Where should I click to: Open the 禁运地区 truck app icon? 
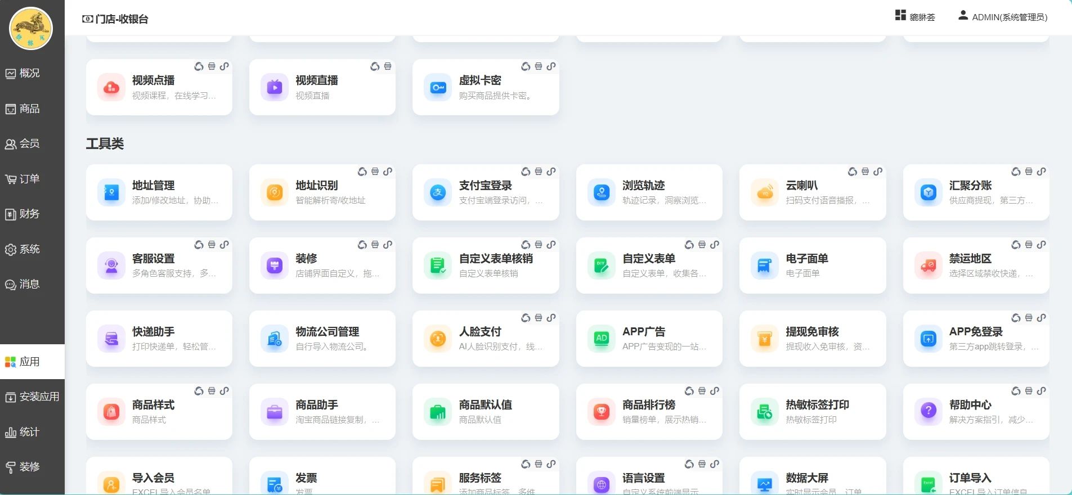pyautogui.click(x=929, y=265)
